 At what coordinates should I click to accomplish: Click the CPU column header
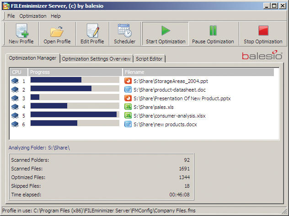(19, 72)
